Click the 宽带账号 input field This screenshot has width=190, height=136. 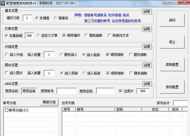pyautogui.click(x=66, y=91)
